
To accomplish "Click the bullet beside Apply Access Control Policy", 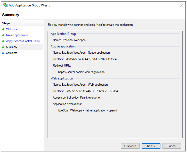I will pos(3,41).
